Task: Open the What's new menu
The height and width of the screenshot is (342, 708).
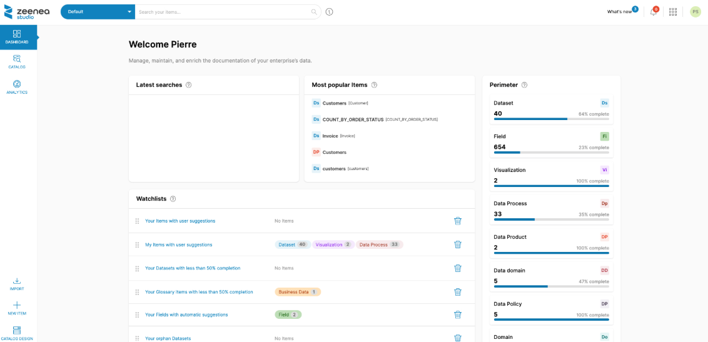Action: click(x=619, y=12)
